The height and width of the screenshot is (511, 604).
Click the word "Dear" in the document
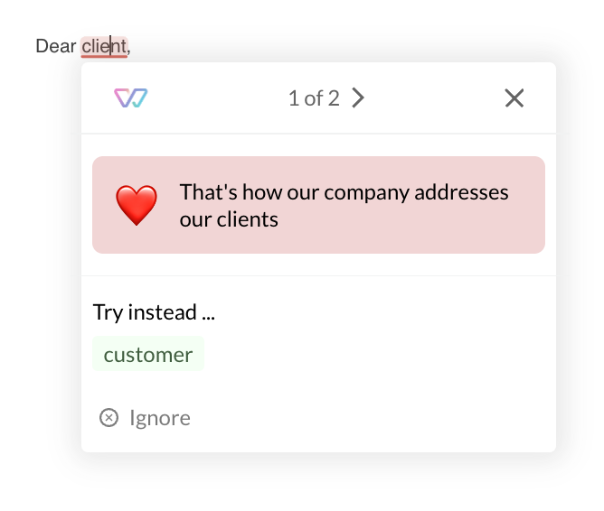coord(55,45)
